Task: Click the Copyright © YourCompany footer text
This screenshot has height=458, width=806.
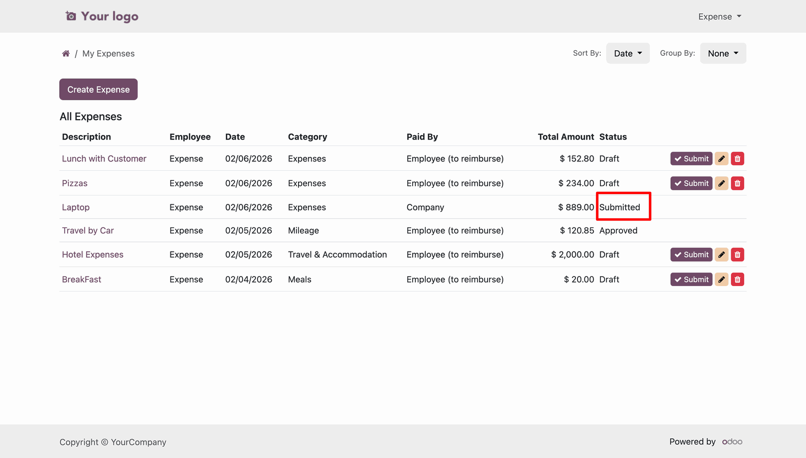Action: coord(113,442)
